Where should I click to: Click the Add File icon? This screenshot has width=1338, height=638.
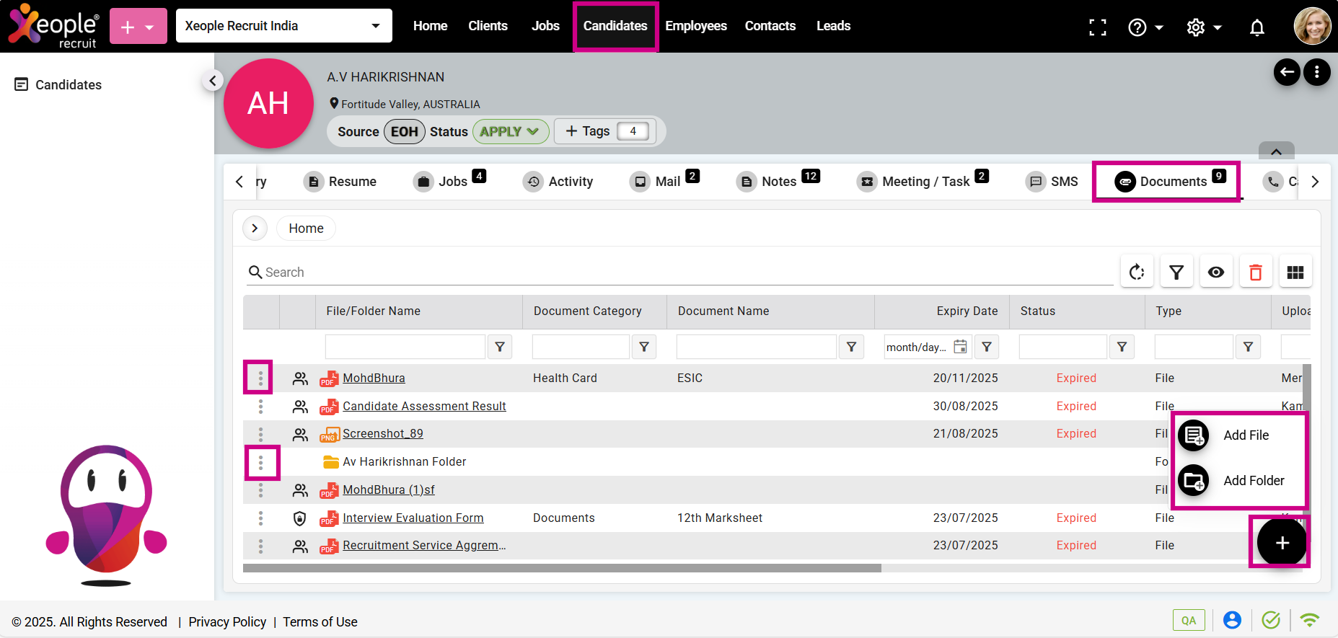[x=1194, y=435]
